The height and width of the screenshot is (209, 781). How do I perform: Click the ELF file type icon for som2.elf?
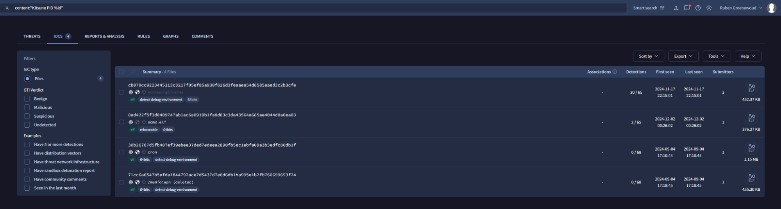(x=751, y=118)
